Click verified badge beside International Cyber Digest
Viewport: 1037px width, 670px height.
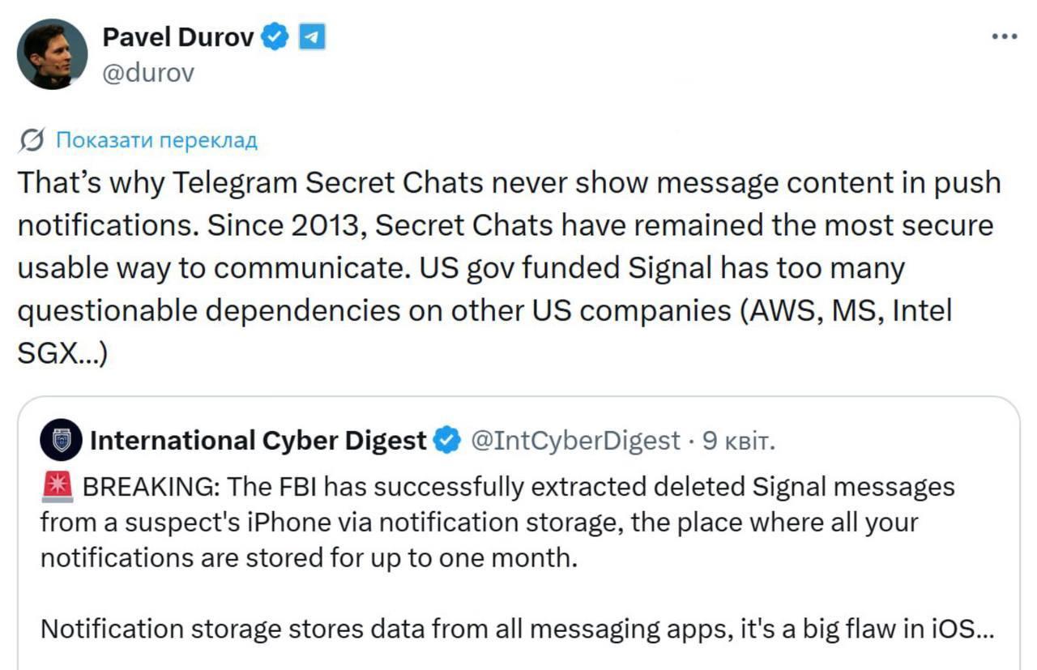click(x=446, y=440)
